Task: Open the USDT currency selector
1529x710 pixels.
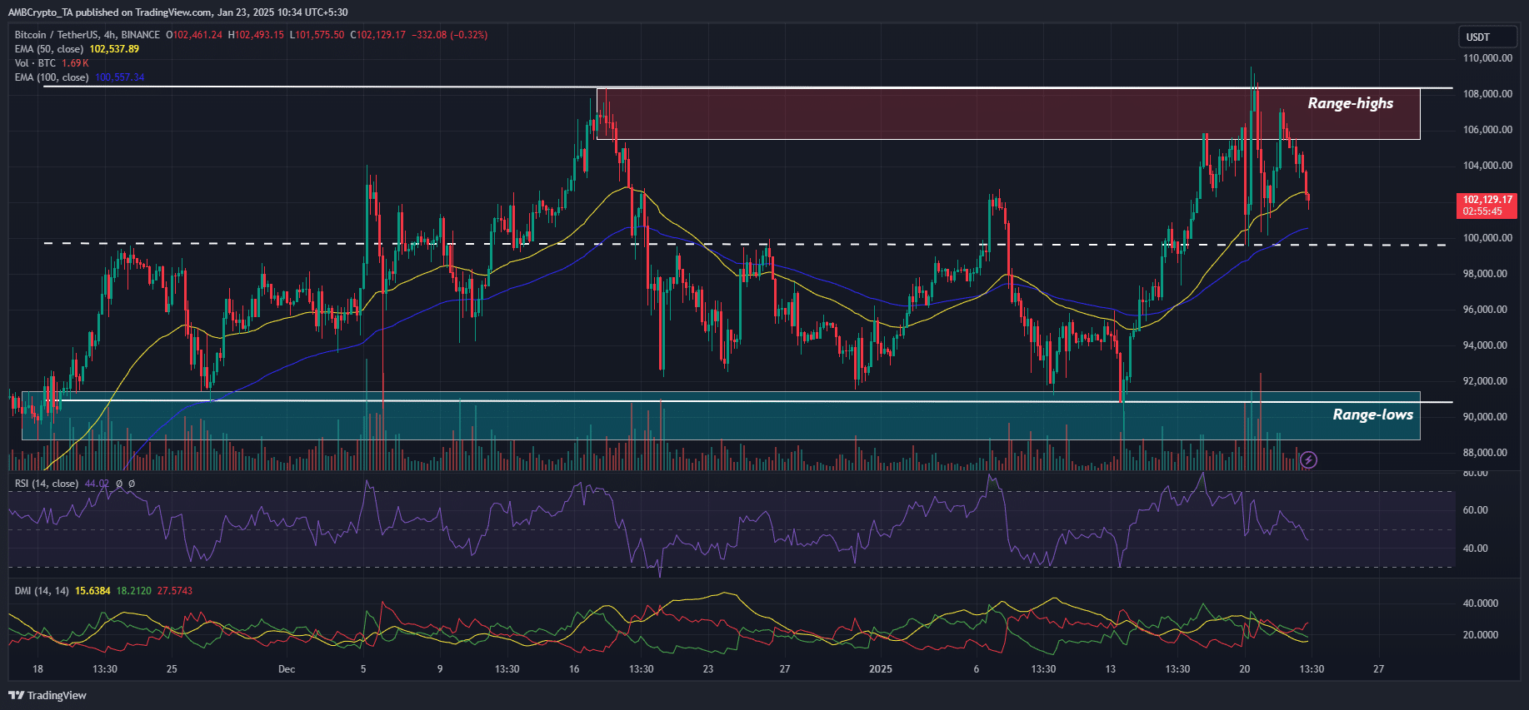Action: (x=1487, y=37)
